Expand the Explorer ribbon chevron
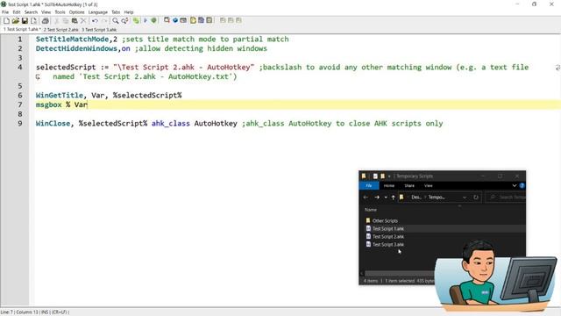 515,185
